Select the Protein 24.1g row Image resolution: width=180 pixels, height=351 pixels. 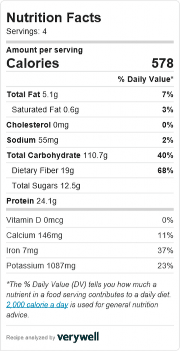click(x=90, y=201)
